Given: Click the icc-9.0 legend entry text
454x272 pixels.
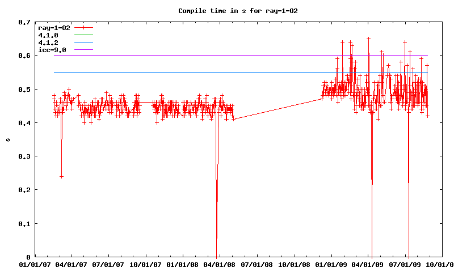Looking at the screenshot, I should [52, 50].
